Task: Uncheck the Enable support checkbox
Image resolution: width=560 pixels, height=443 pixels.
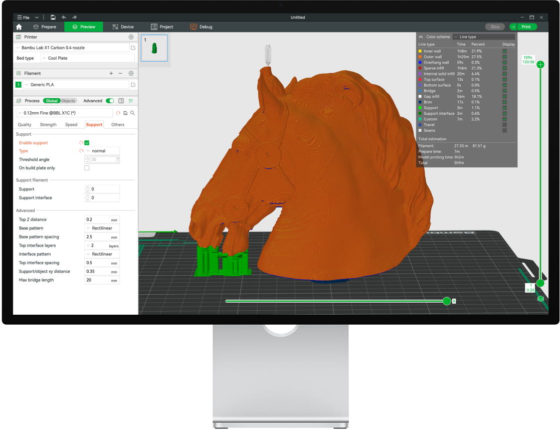Action: point(87,143)
